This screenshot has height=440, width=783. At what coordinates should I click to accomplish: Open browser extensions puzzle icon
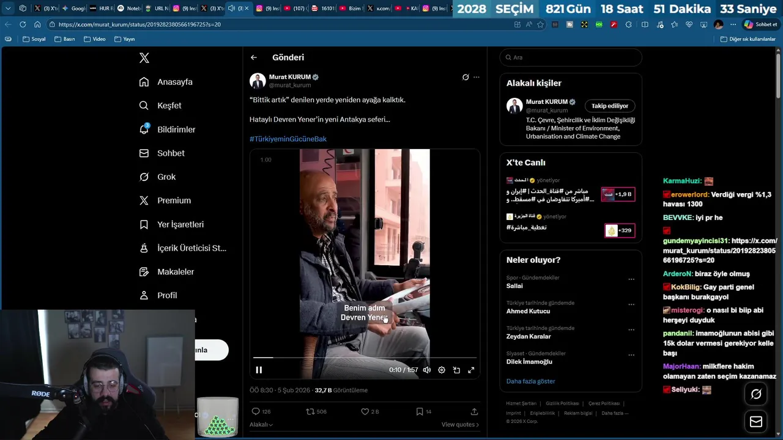point(629,24)
